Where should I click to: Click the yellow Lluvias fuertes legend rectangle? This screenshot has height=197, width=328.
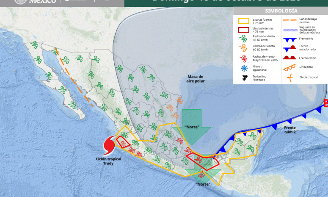(x=243, y=21)
